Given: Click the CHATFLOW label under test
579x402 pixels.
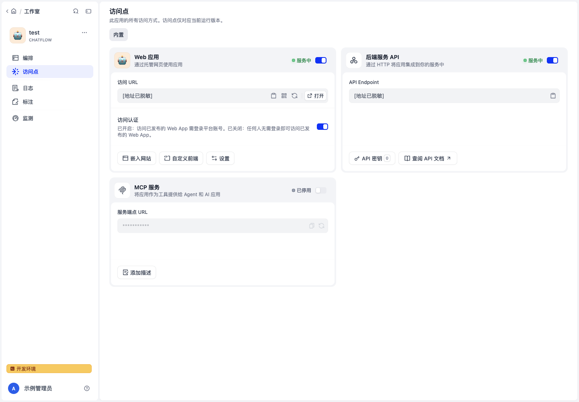Looking at the screenshot, I should tap(40, 40).
